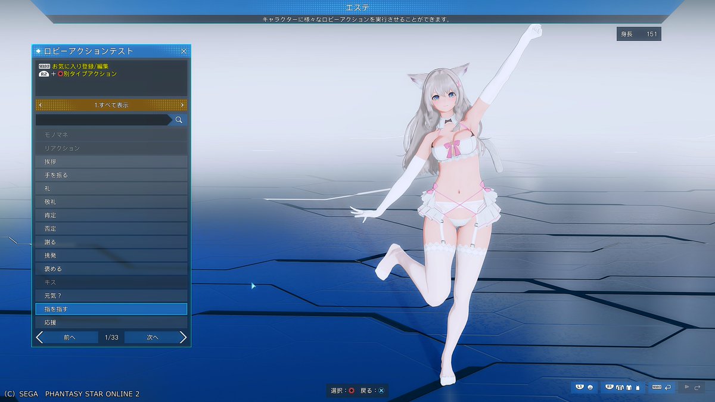The width and height of the screenshot is (715, 402).
Task: Click into the lobby action search field
Action: (x=104, y=120)
